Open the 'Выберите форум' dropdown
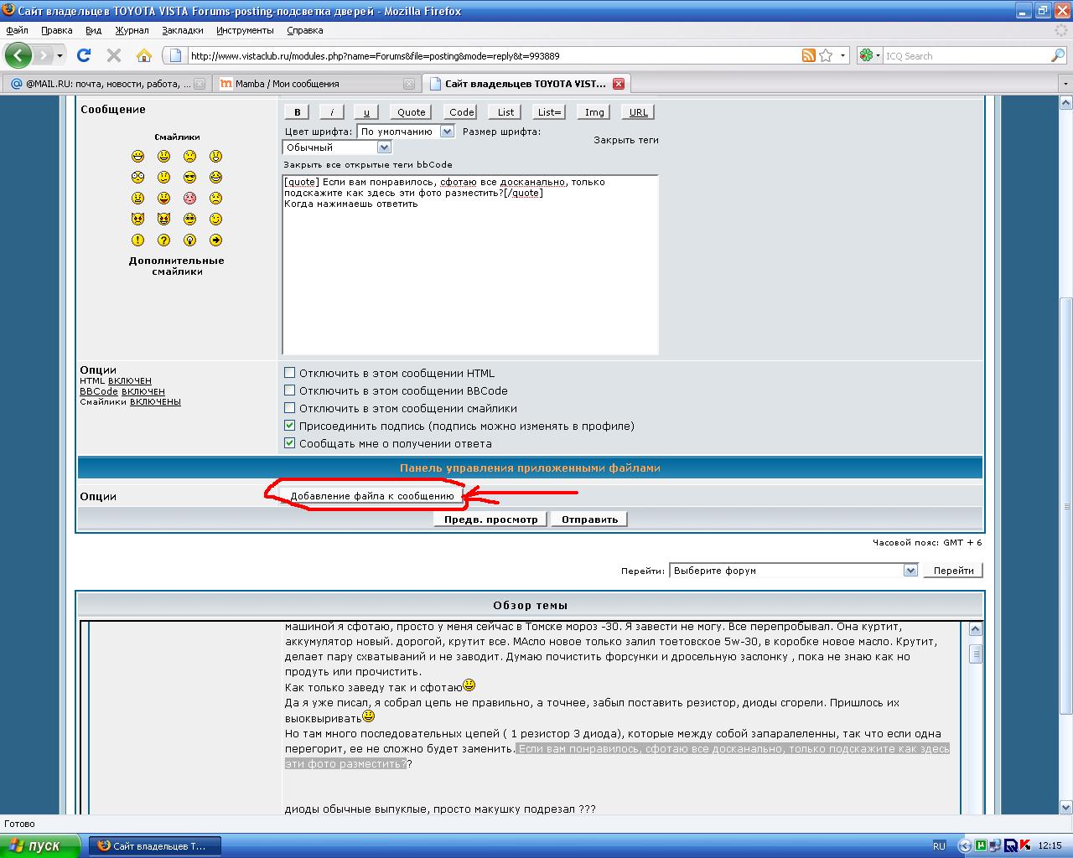The image size is (1073, 858). (793, 571)
